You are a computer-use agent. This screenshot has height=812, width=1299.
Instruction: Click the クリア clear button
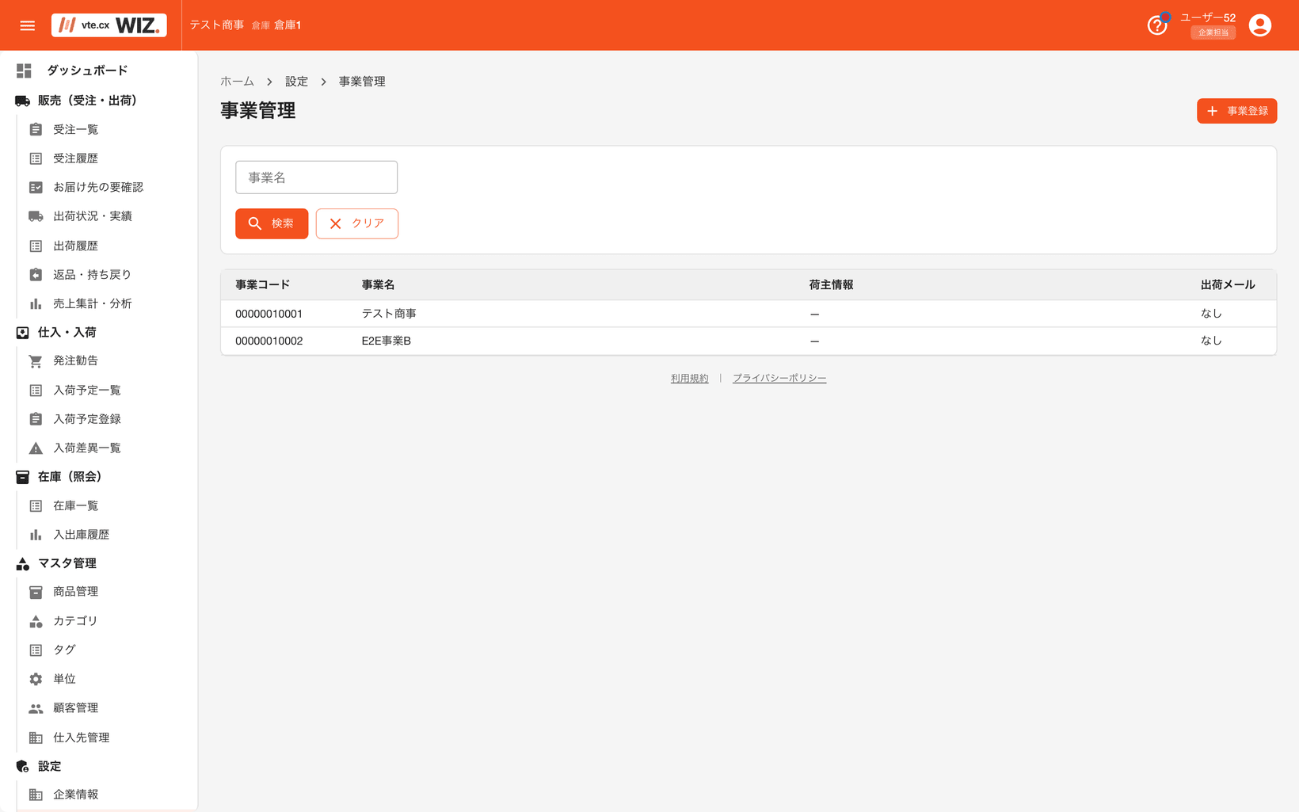point(357,223)
